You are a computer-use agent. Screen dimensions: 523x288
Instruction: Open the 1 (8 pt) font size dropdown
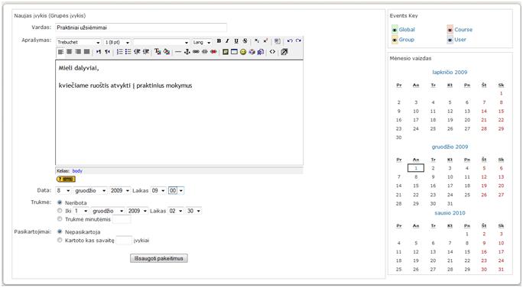point(117,42)
